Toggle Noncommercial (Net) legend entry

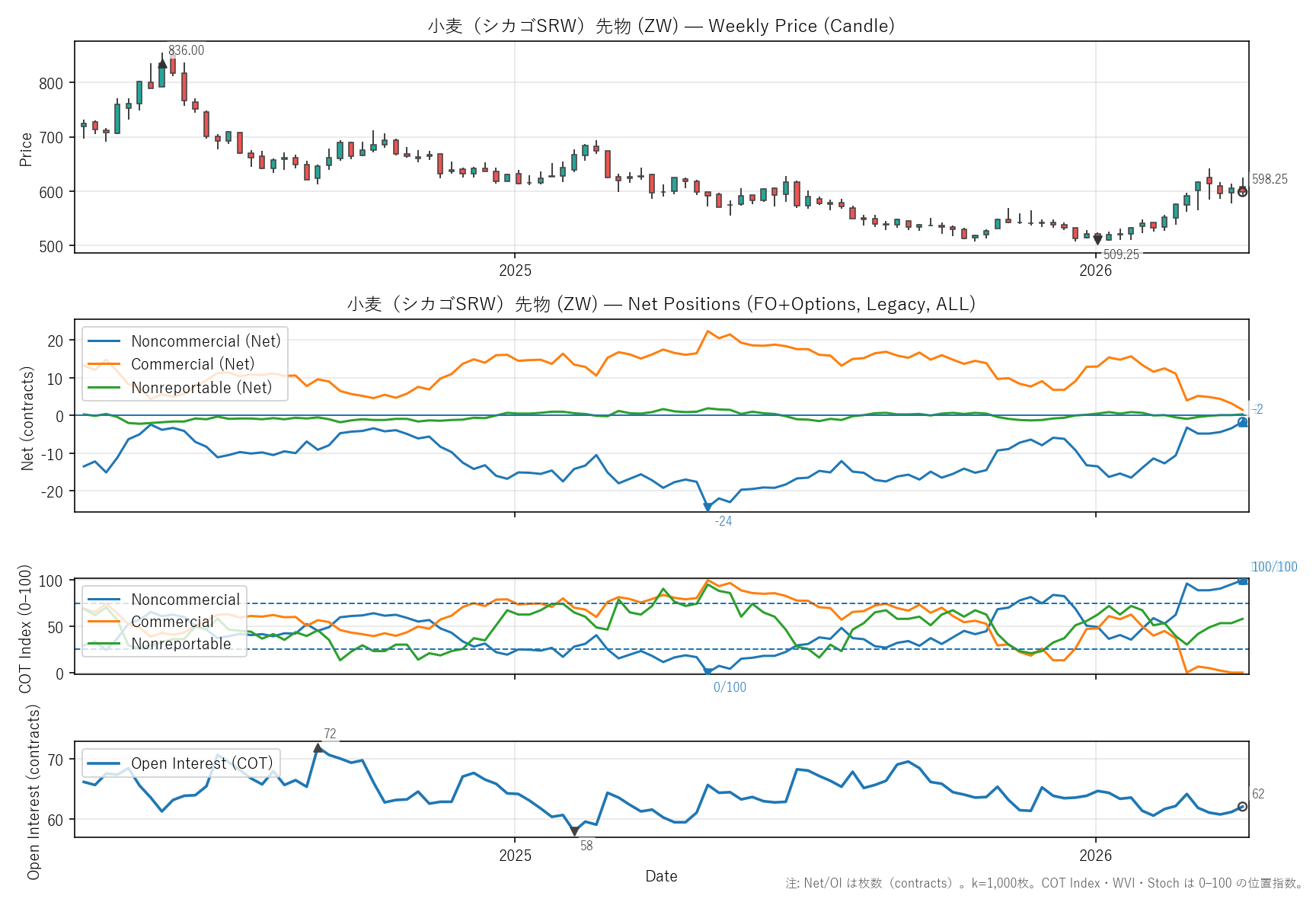pyautogui.click(x=206, y=341)
